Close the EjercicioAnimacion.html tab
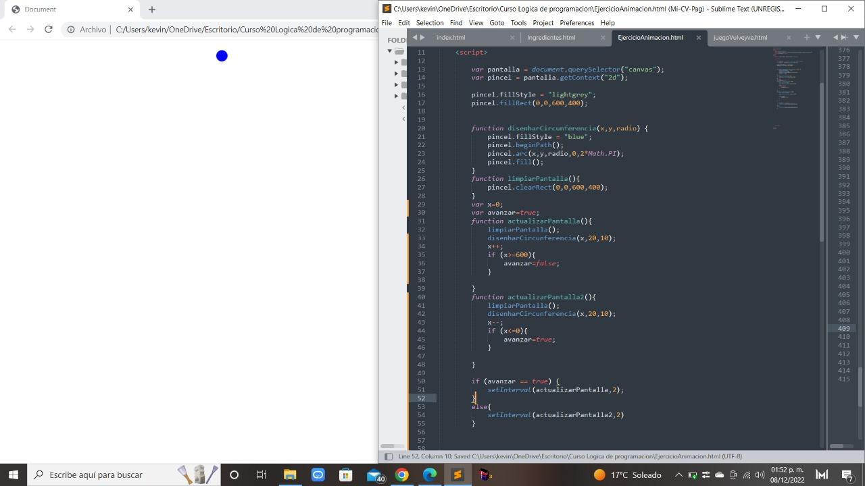The image size is (865, 486). 699,38
